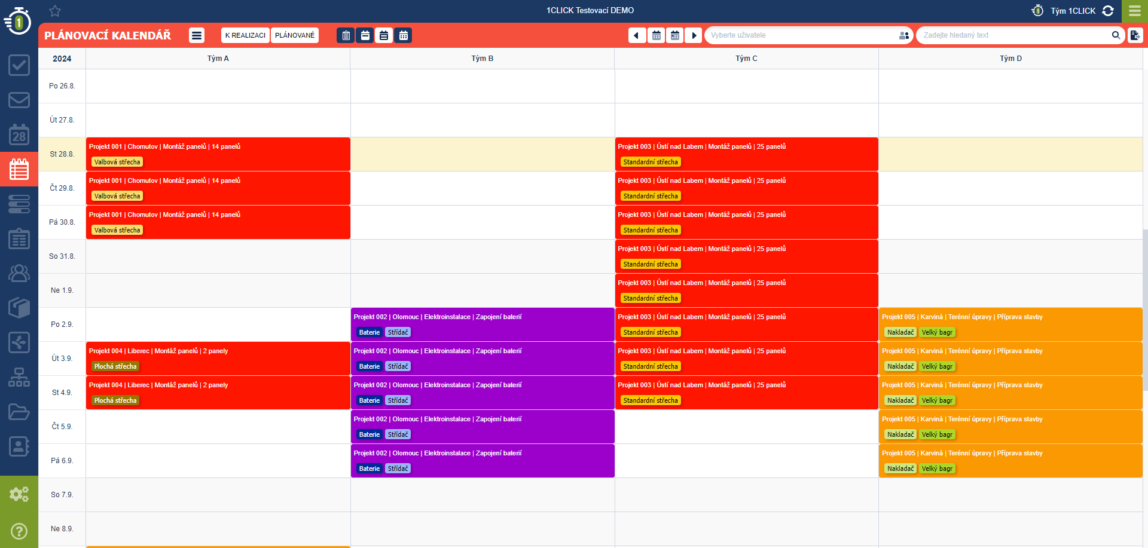Open the timeline bars icon in sidebar
This screenshot has height=548, width=1148.
tap(19, 204)
